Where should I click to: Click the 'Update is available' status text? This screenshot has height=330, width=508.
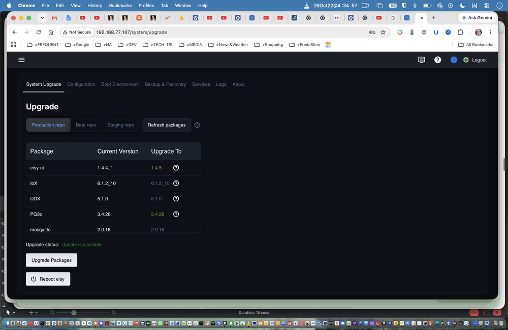tap(82, 245)
